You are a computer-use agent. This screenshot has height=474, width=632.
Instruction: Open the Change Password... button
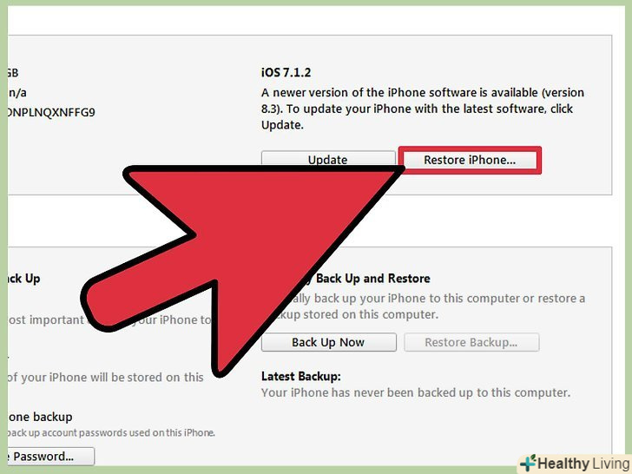tap(50, 457)
